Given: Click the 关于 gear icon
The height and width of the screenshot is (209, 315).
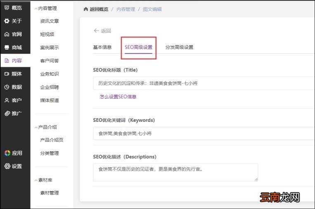Looking at the screenshot, I should pos(7,21).
